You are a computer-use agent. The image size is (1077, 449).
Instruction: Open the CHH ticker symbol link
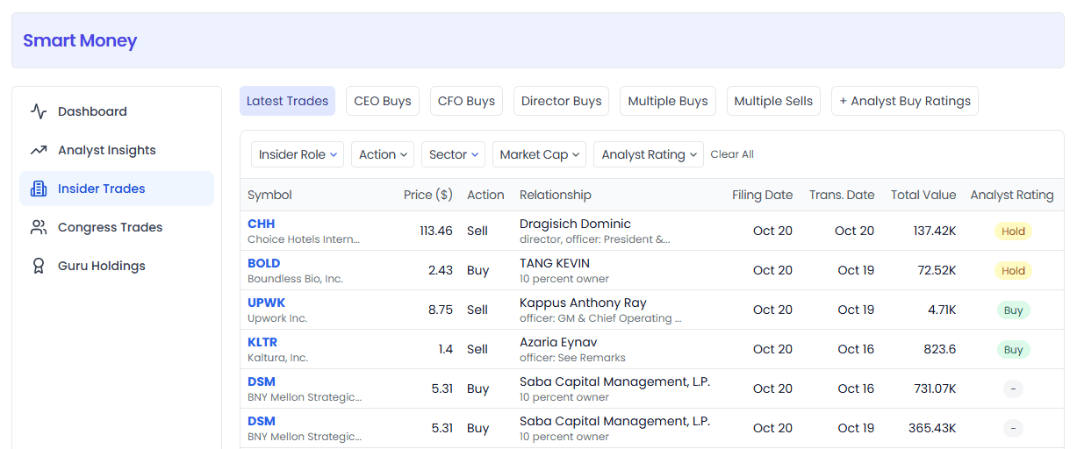coord(261,224)
